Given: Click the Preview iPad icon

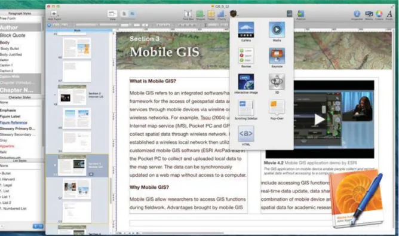Looking at the screenshot, I should (289, 14).
